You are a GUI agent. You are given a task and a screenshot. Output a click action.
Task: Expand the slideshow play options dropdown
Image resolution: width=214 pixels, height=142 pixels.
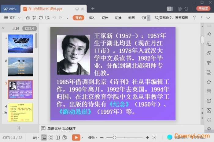82,138
